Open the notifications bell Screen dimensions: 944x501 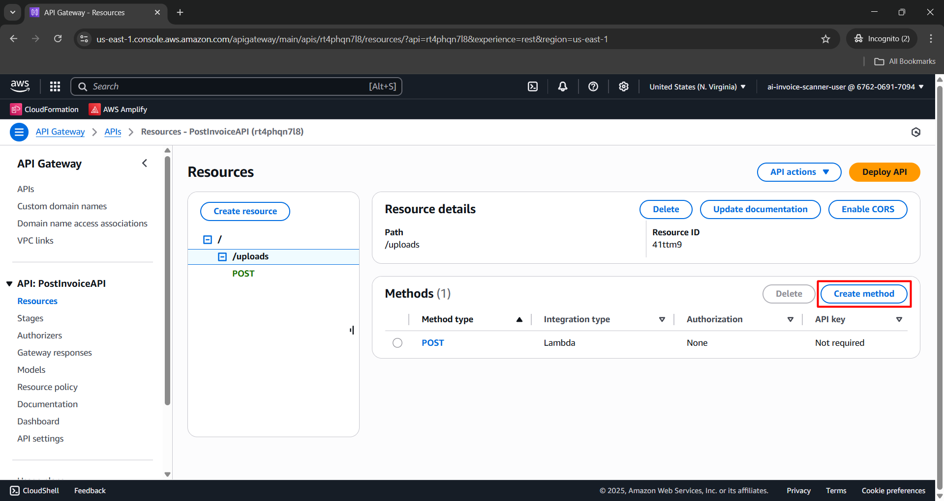pyautogui.click(x=563, y=86)
